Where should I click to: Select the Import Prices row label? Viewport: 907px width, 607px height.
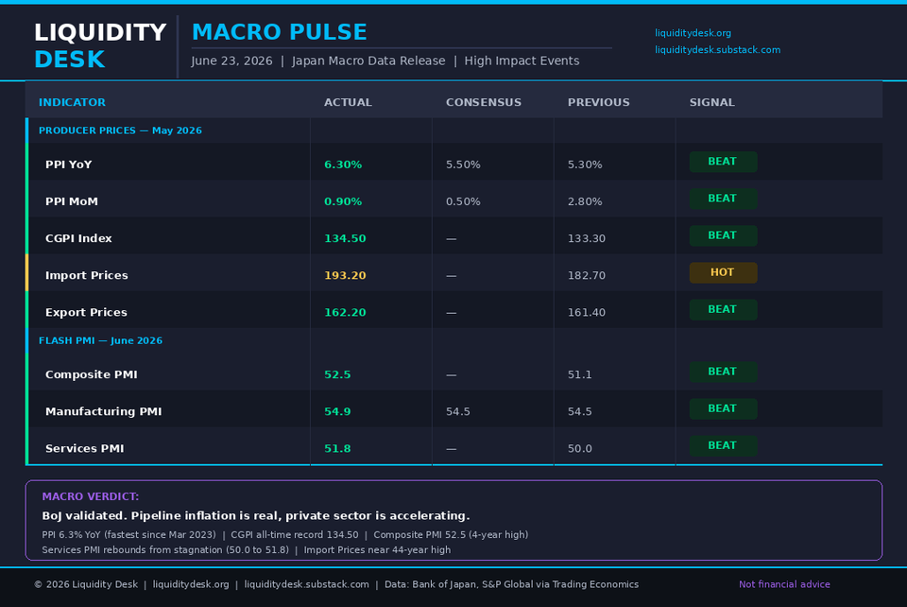[x=87, y=275]
